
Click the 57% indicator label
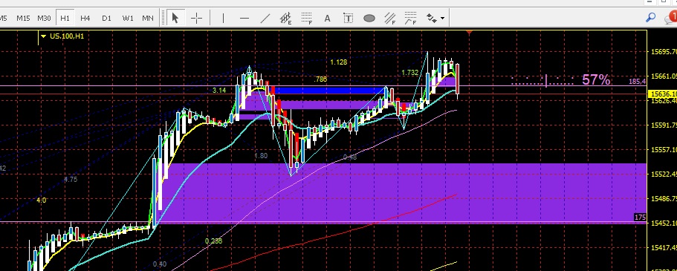coord(596,80)
